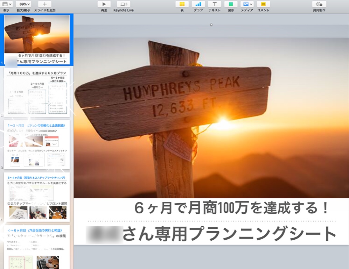Click the 専用プランニングシート subtitle on the canvas
Screen dimensions: 349x269
click(229, 234)
